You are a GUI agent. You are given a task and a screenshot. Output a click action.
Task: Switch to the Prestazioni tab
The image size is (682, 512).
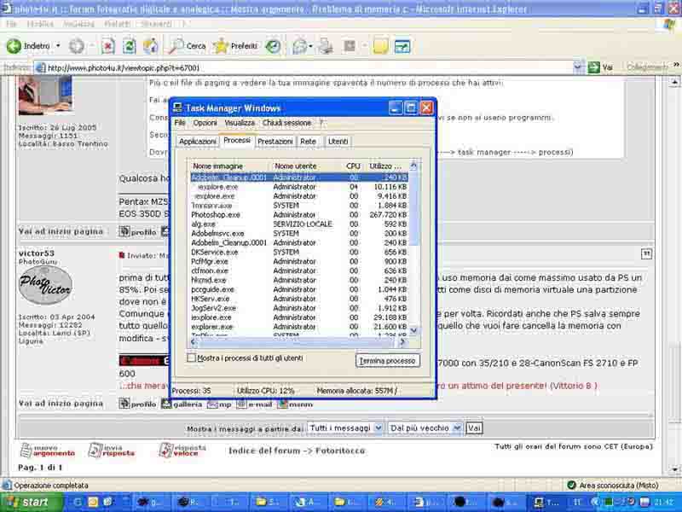[x=275, y=142]
